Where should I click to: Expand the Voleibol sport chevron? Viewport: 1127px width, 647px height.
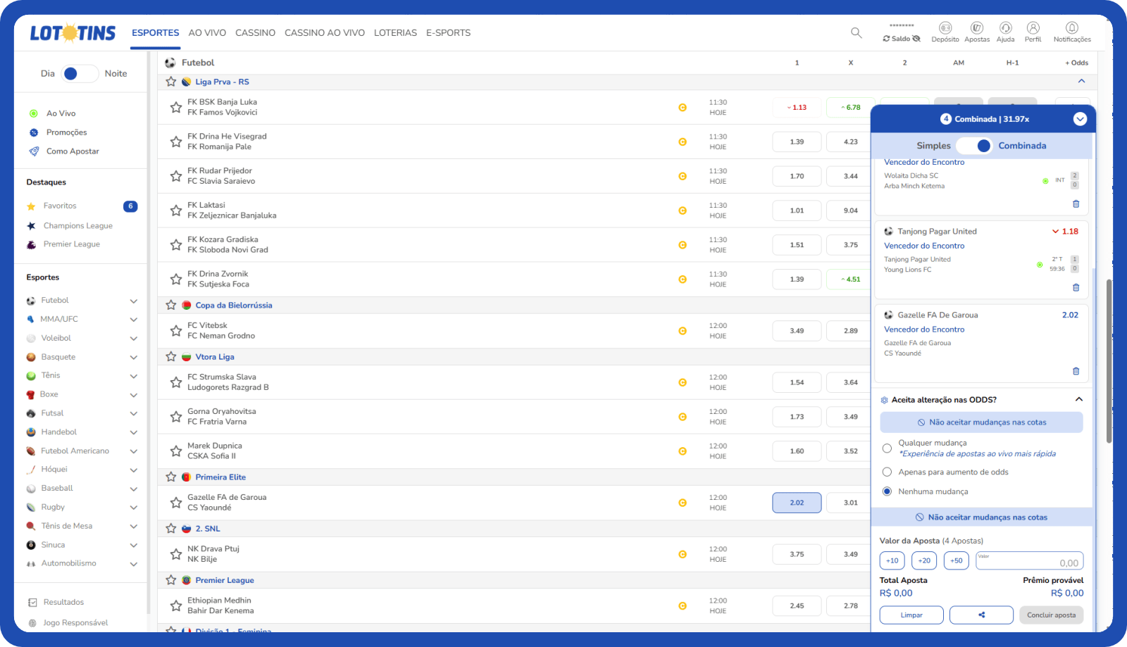tap(134, 339)
